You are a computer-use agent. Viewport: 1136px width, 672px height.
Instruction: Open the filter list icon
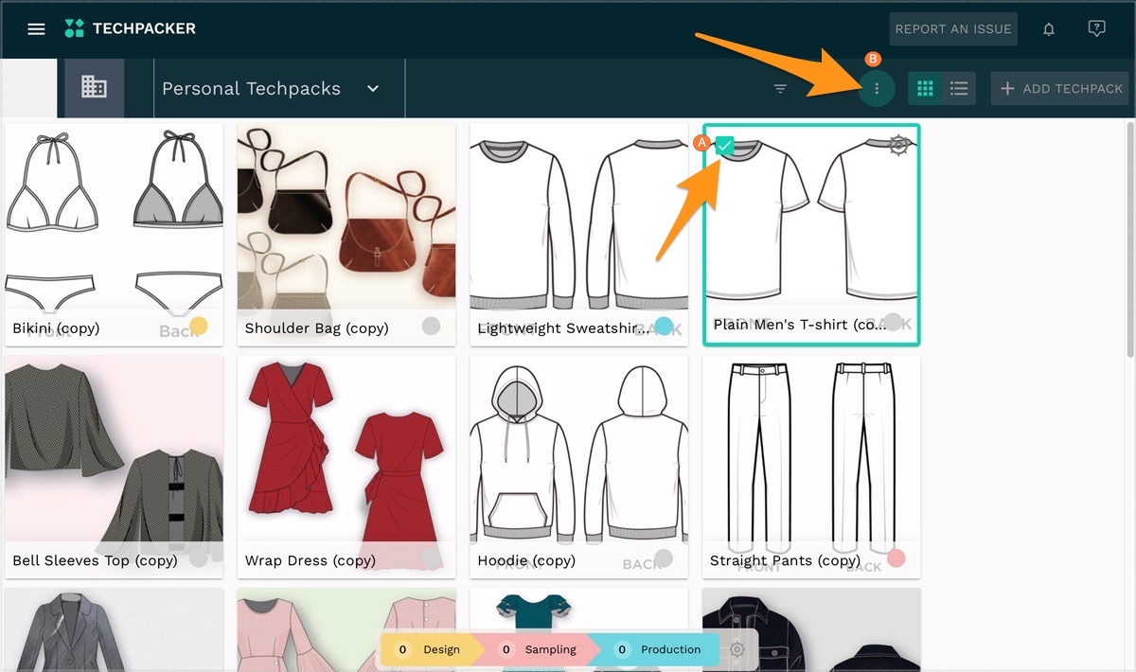[780, 89]
